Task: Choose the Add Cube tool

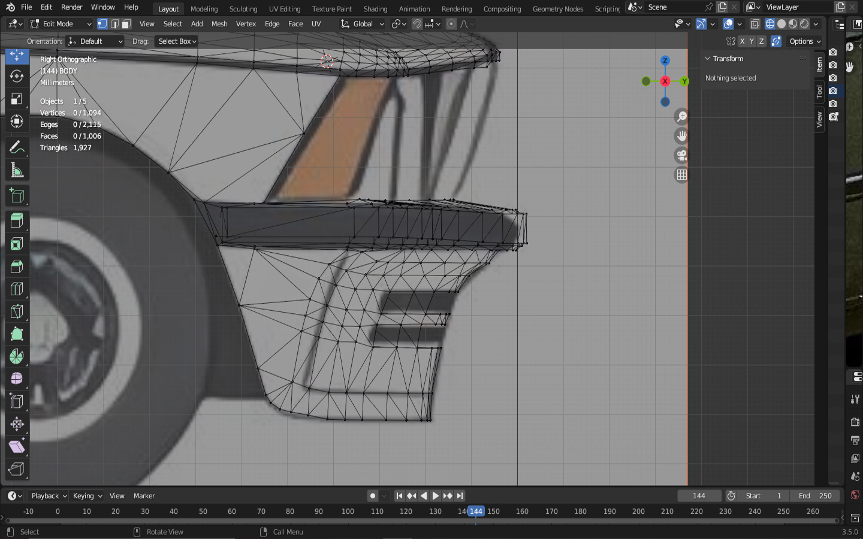Action: 17,196
